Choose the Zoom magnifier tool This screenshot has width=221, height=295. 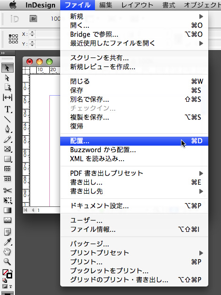pos(8,262)
